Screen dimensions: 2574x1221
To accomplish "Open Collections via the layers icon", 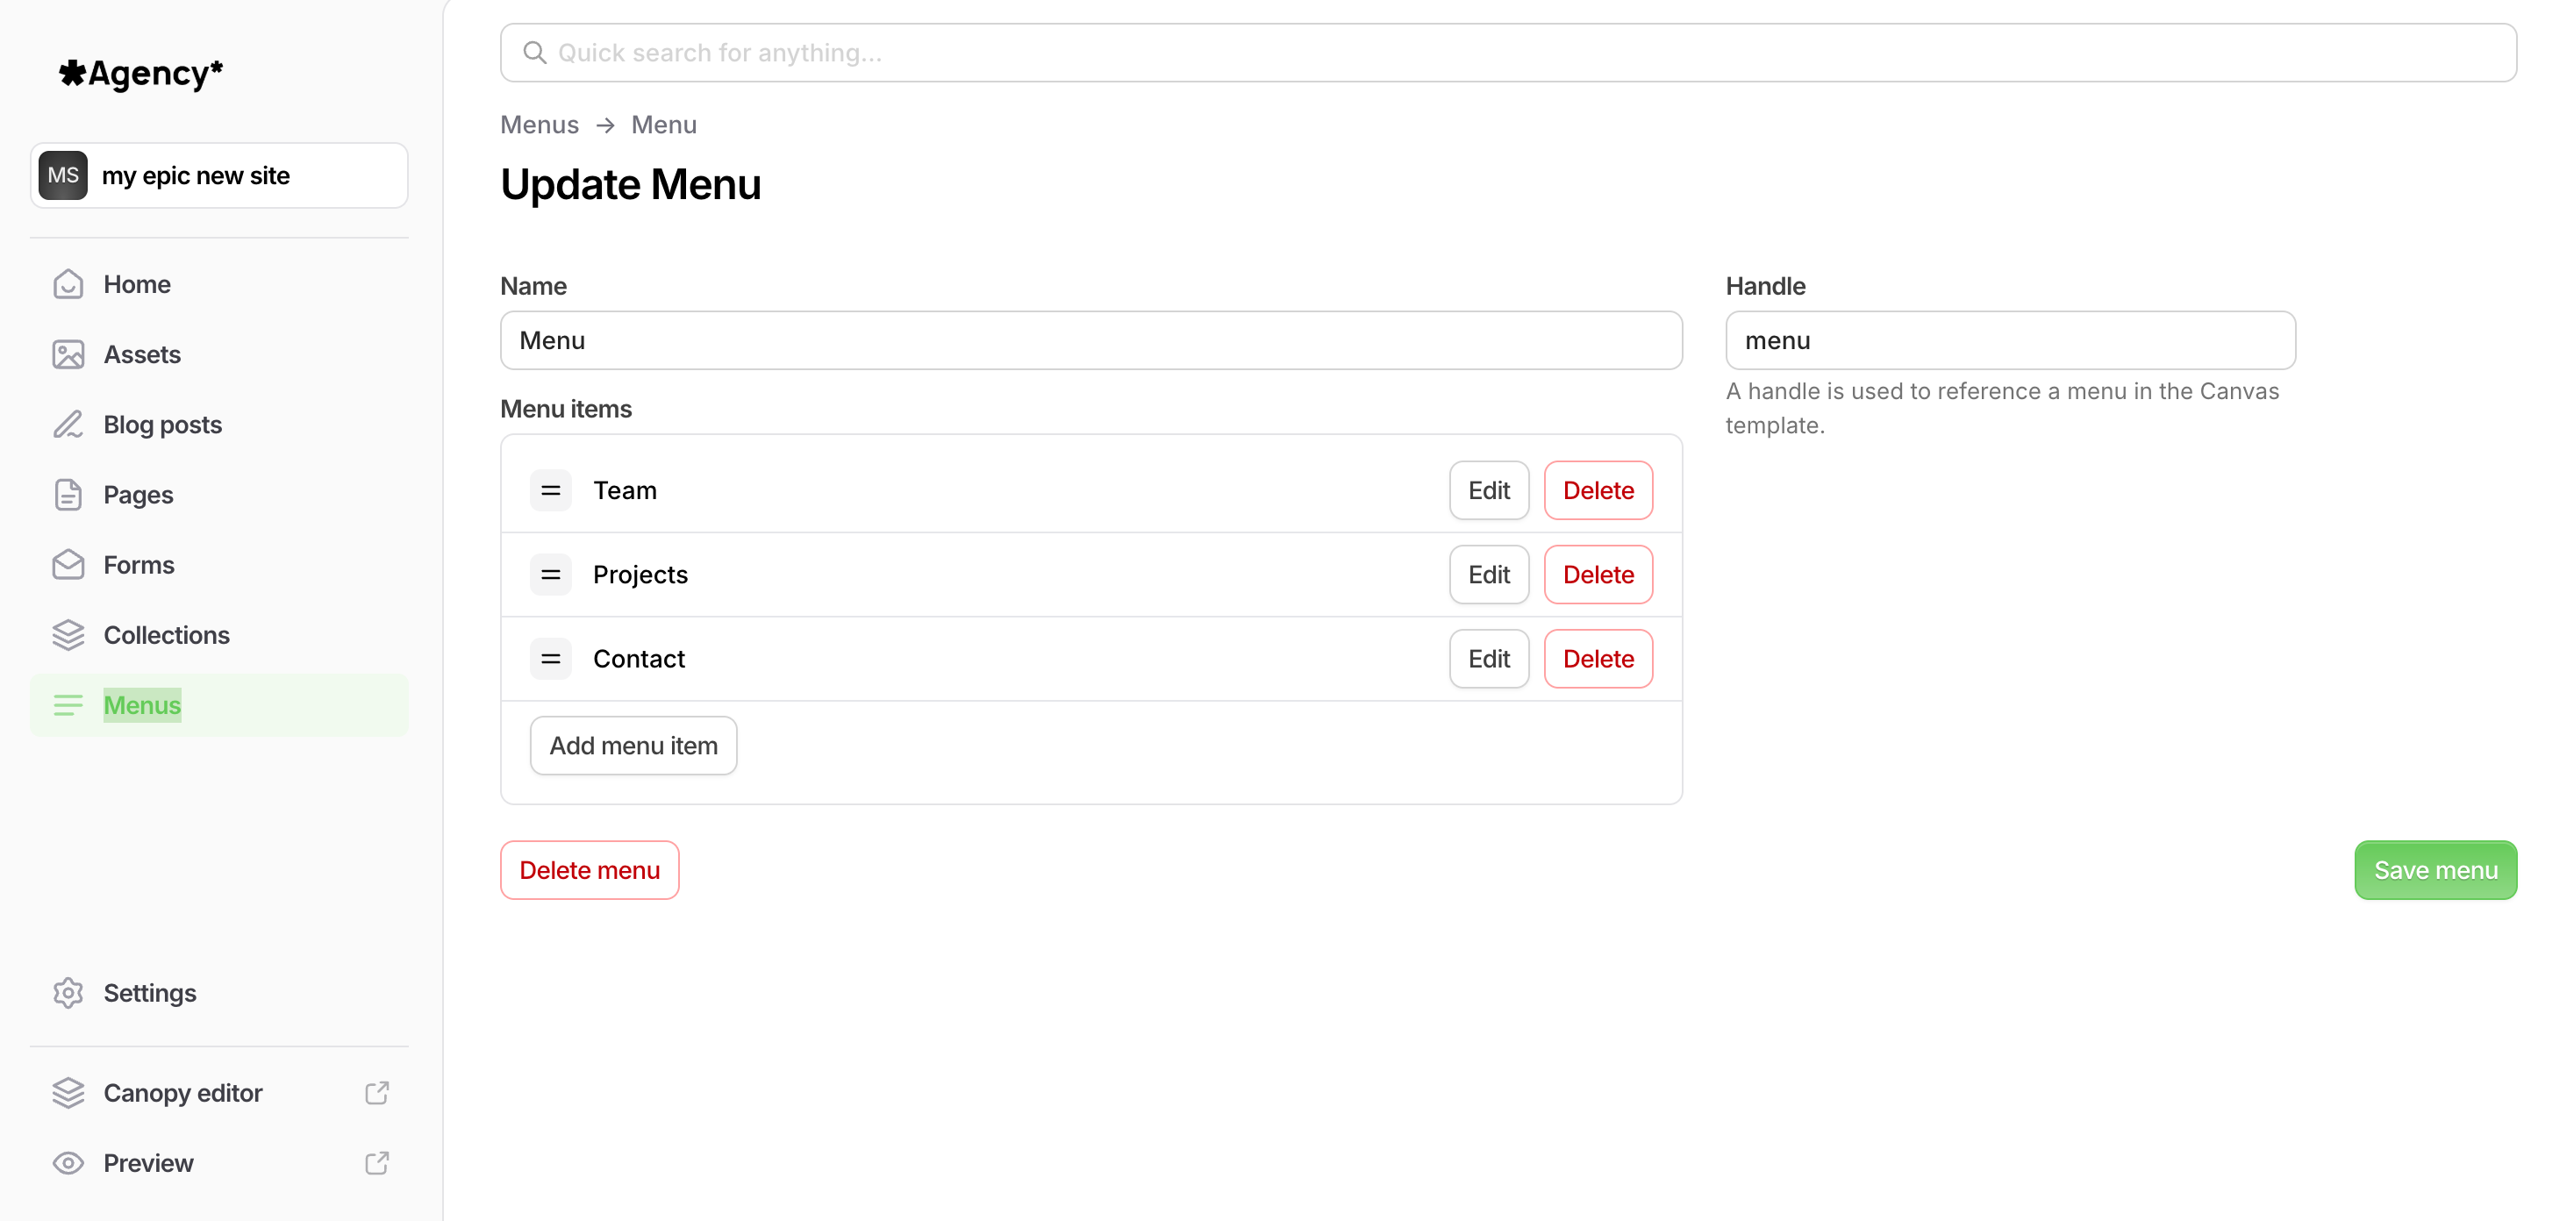I will (x=67, y=634).
